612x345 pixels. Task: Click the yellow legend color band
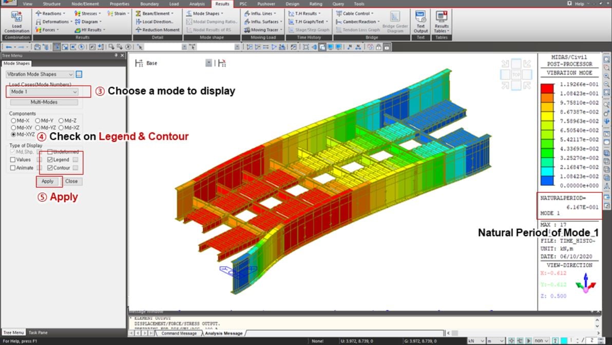pos(547,116)
